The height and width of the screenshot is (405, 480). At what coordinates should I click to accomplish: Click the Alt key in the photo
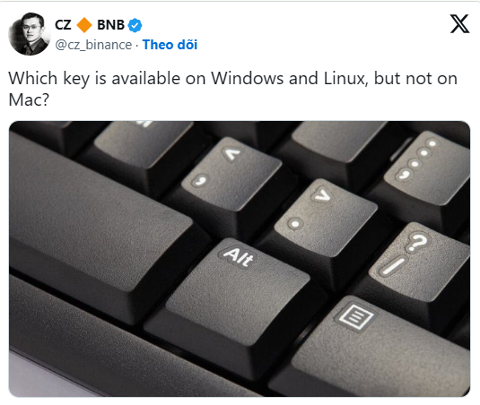pyautogui.click(x=238, y=290)
